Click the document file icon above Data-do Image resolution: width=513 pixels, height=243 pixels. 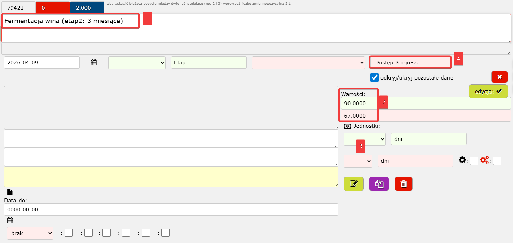(10, 192)
